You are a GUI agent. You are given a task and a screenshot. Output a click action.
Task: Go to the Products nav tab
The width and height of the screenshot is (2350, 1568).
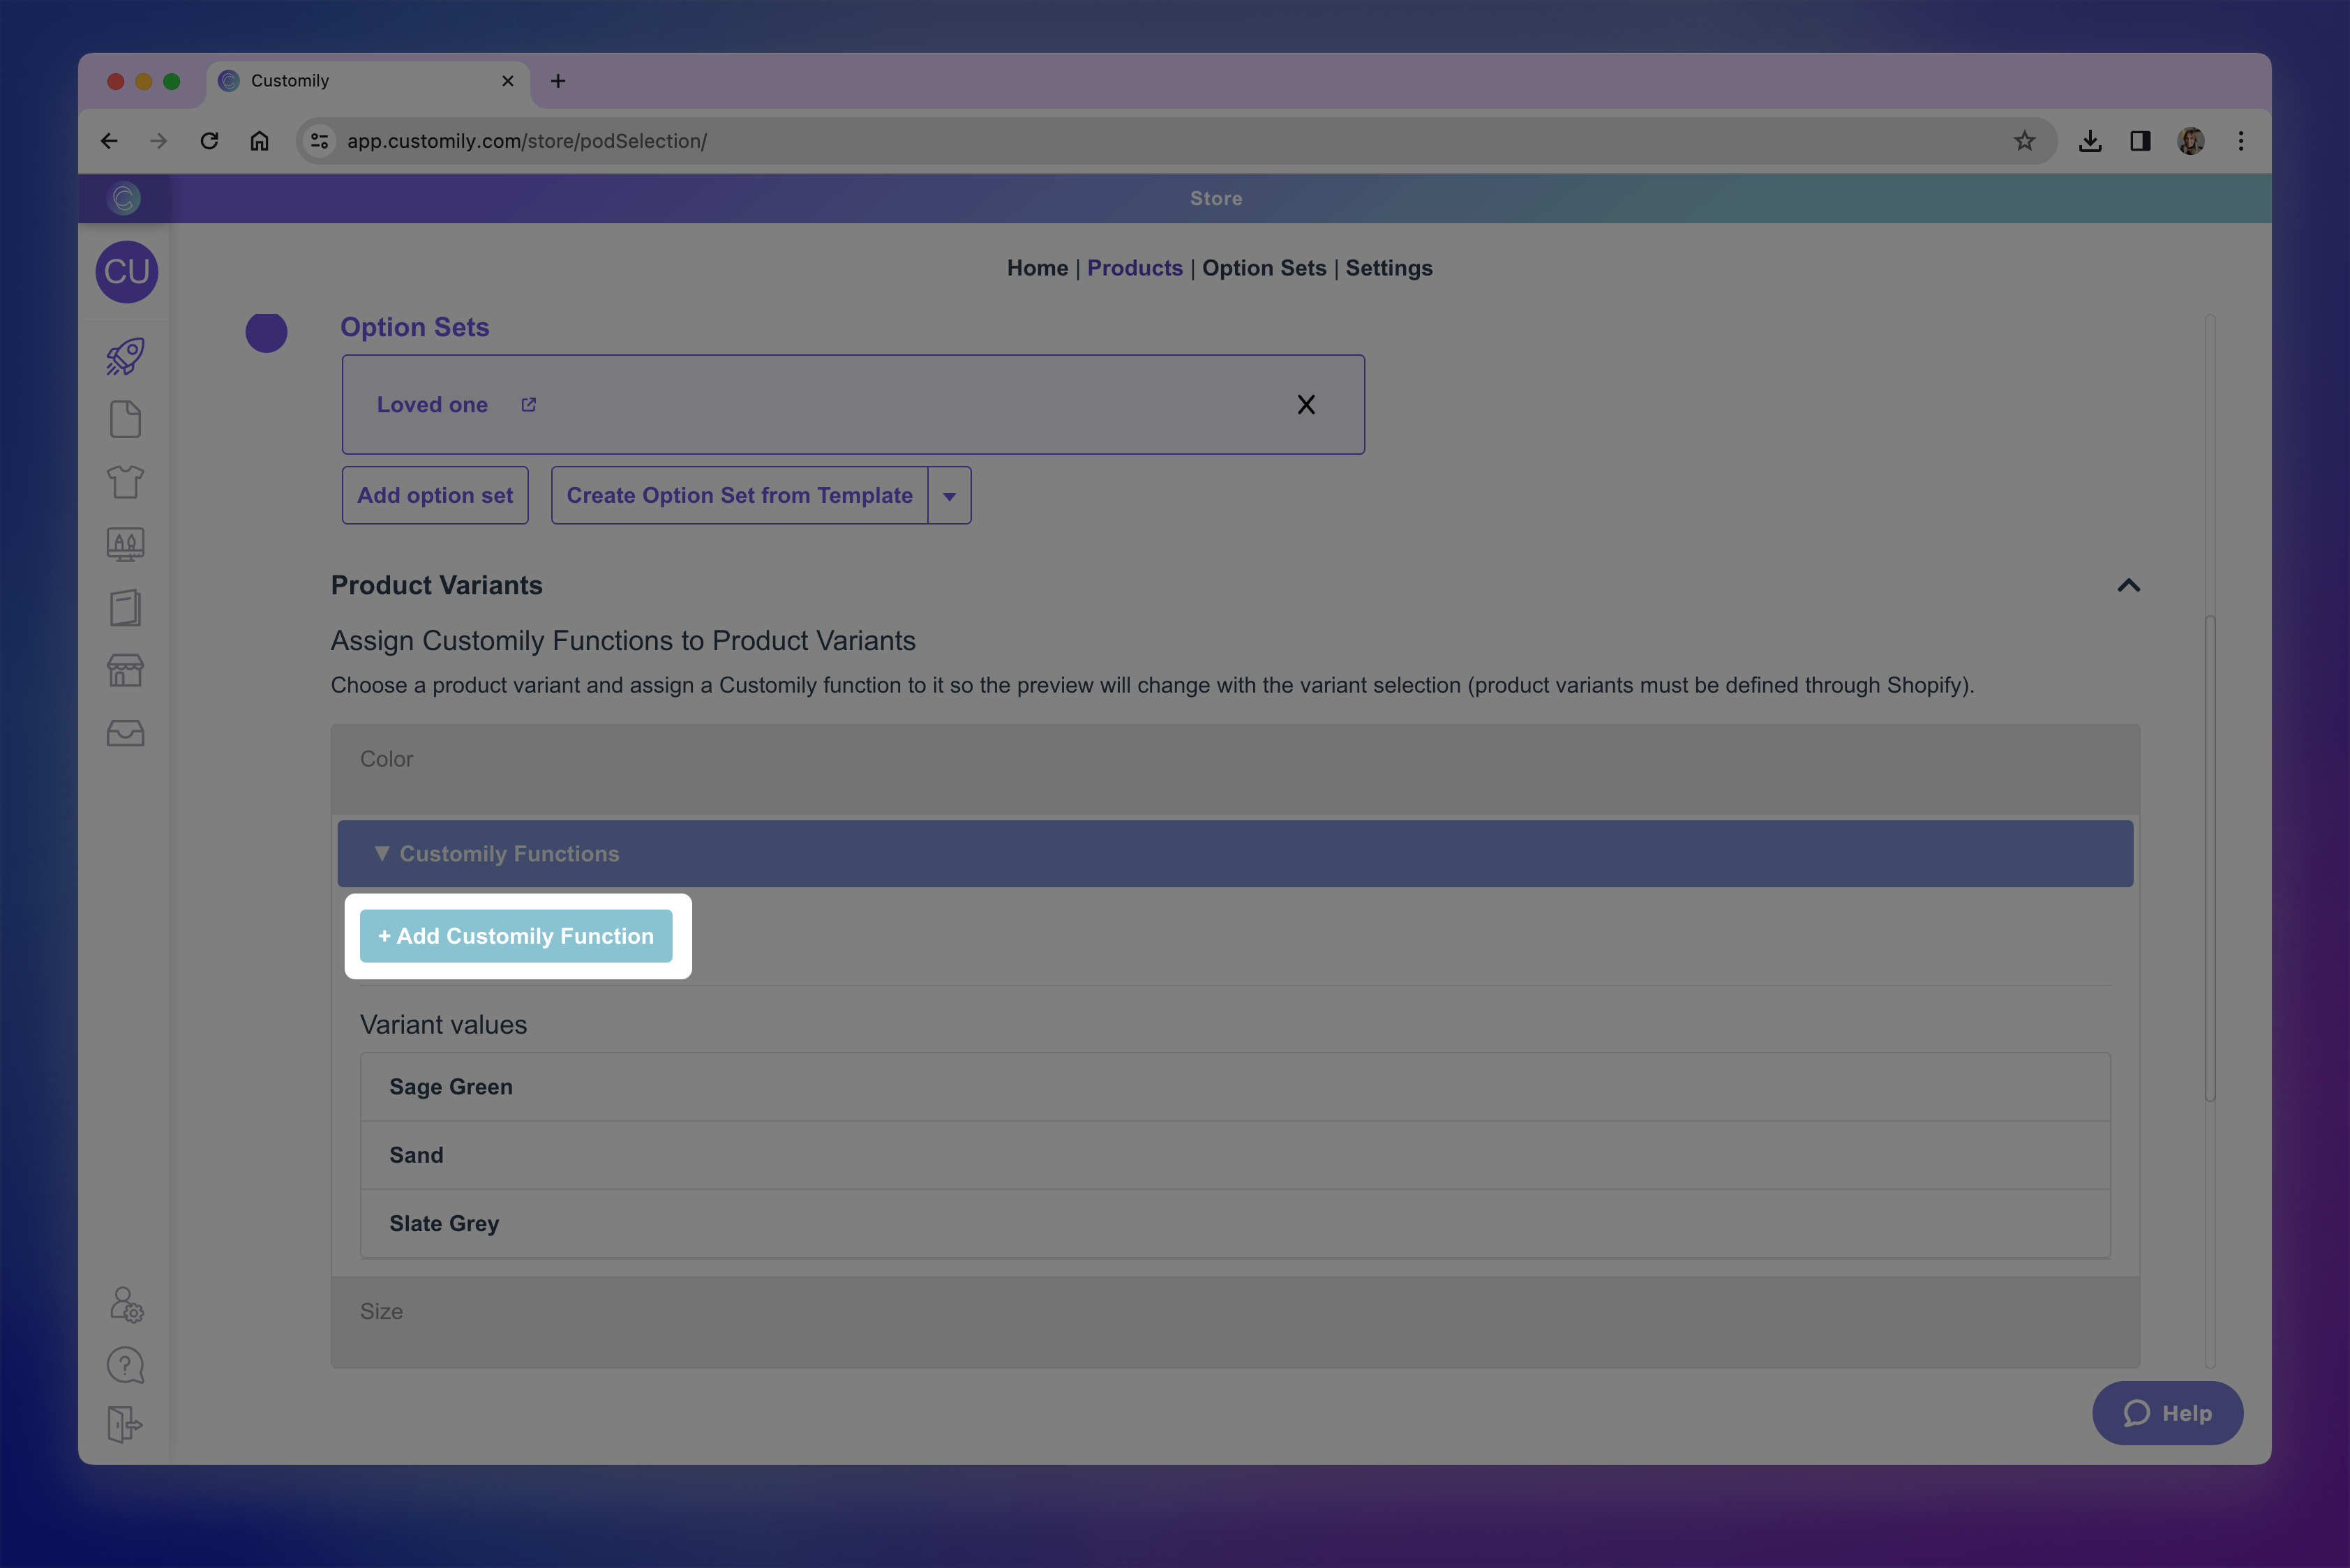click(1135, 268)
